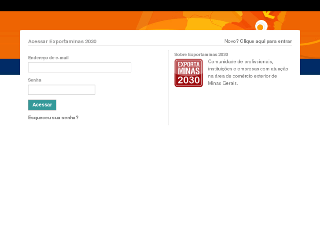Click the Acessar Exportaminas 2030 title
Image resolution: width=320 pixels, height=240 pixels.
[62, 41]
